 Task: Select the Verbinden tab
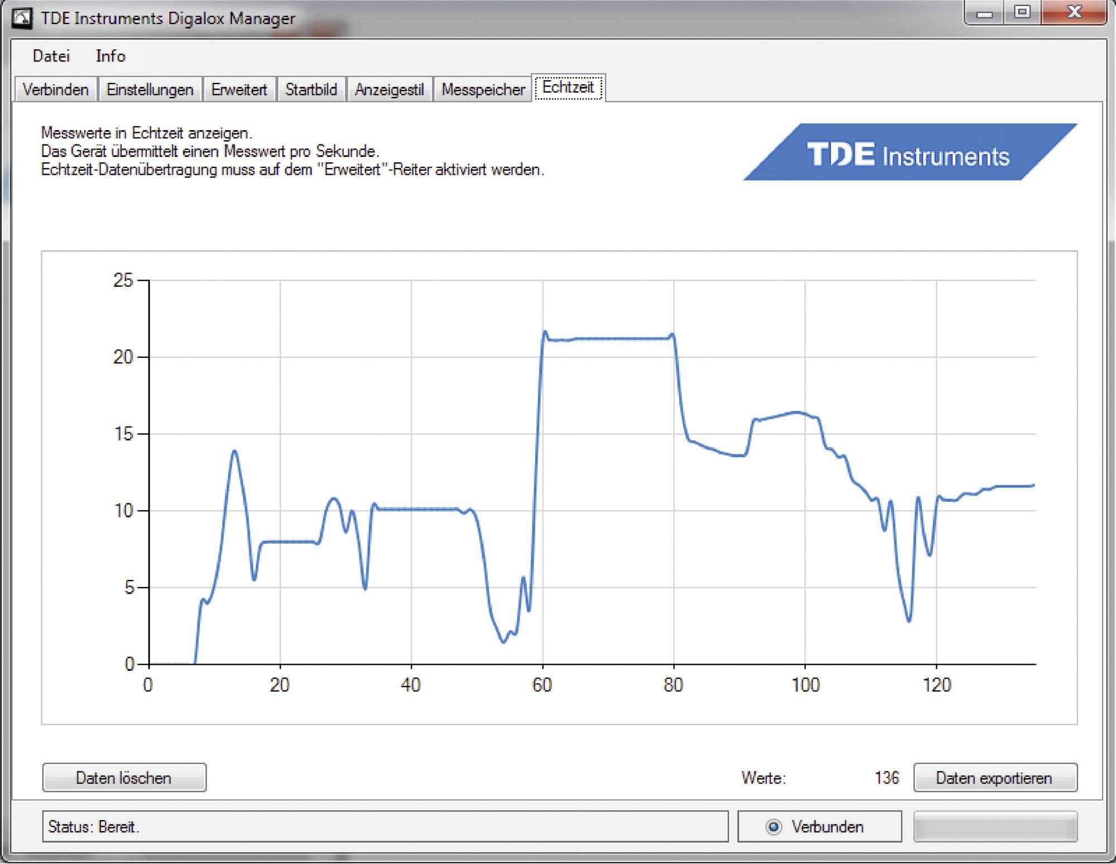56,89
